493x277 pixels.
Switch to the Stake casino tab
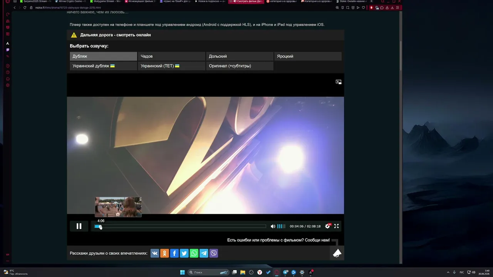pyautogui.click(x=351, y=2)
